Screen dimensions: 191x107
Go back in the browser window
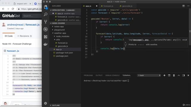coord(3,9)
